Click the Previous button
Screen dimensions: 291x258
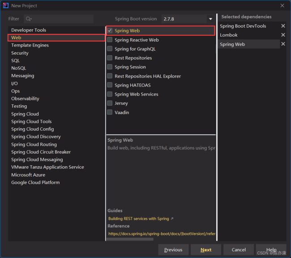click(173, 249)
